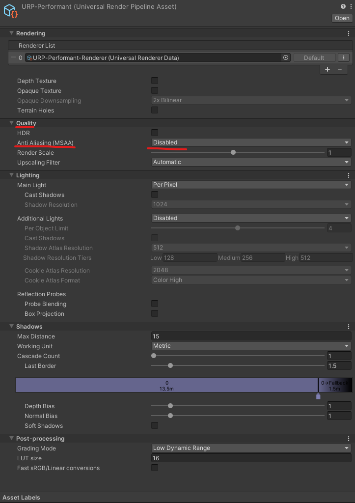355x503 pixels.
Task: Click the URP asset icon in the top-left
Action: pyautogui.click(x=11, y=11)
